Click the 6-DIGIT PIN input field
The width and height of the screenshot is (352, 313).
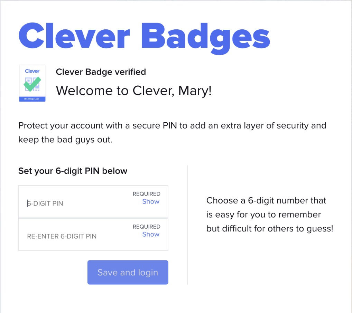(x=69, y=203)
